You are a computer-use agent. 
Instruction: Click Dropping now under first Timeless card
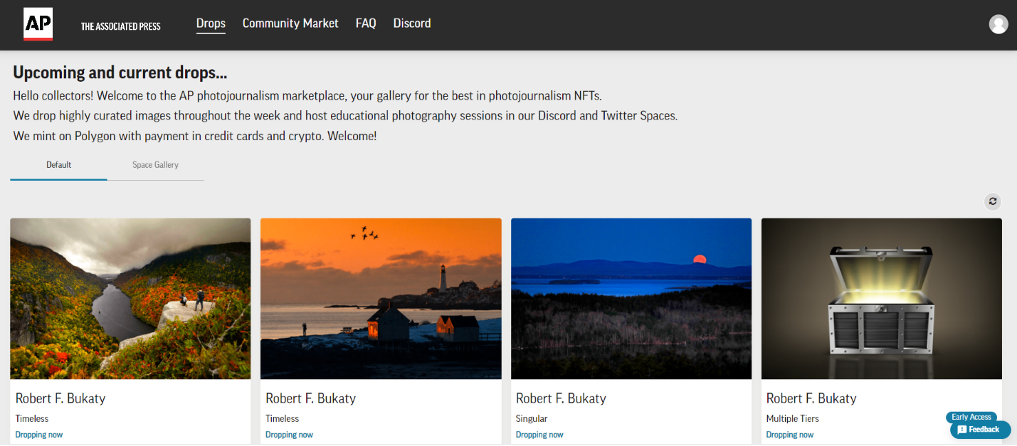[39, 435]
